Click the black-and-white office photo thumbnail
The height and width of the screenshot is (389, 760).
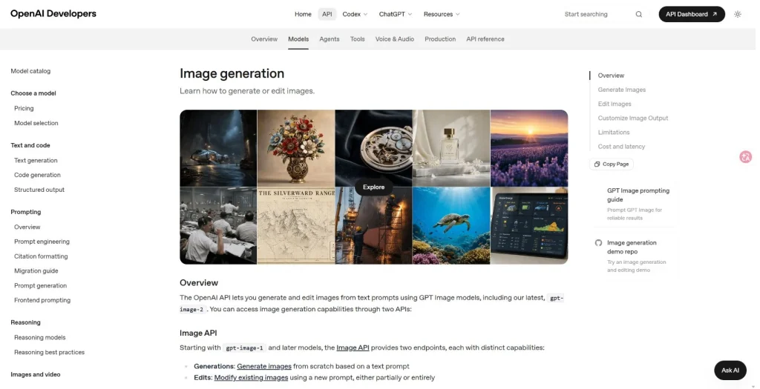[x=218, y=225]
